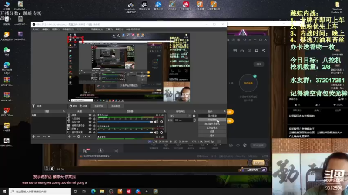Click the 滤镜 filters button above the panels
This screenshot has width=348, height=195.
pyautogui.click(x=84, y=106)
